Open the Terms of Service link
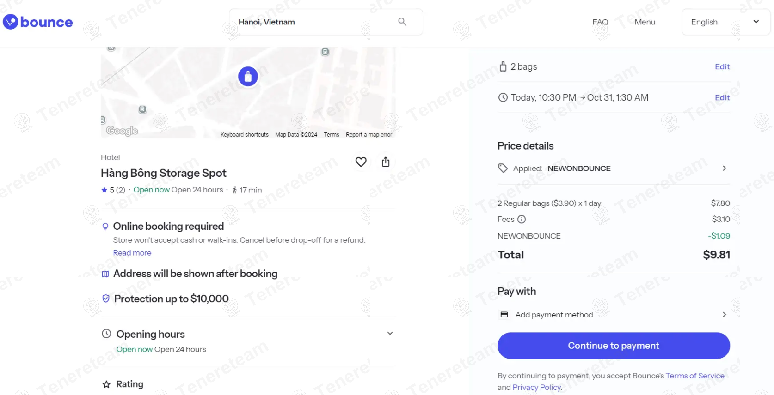774x395 pixels. (694, 375)
